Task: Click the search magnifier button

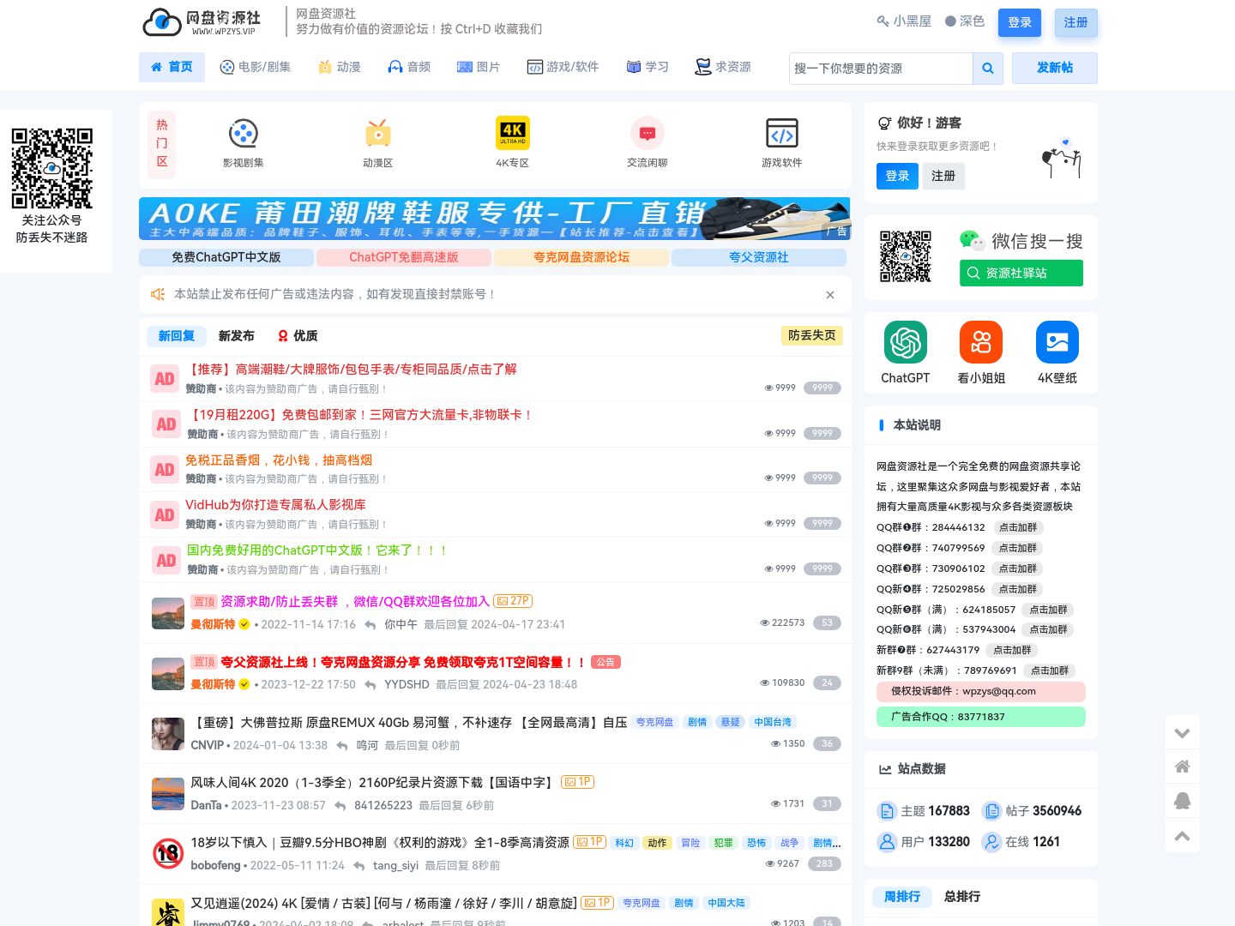Action: pyautogui.click(x=987, y=68)
